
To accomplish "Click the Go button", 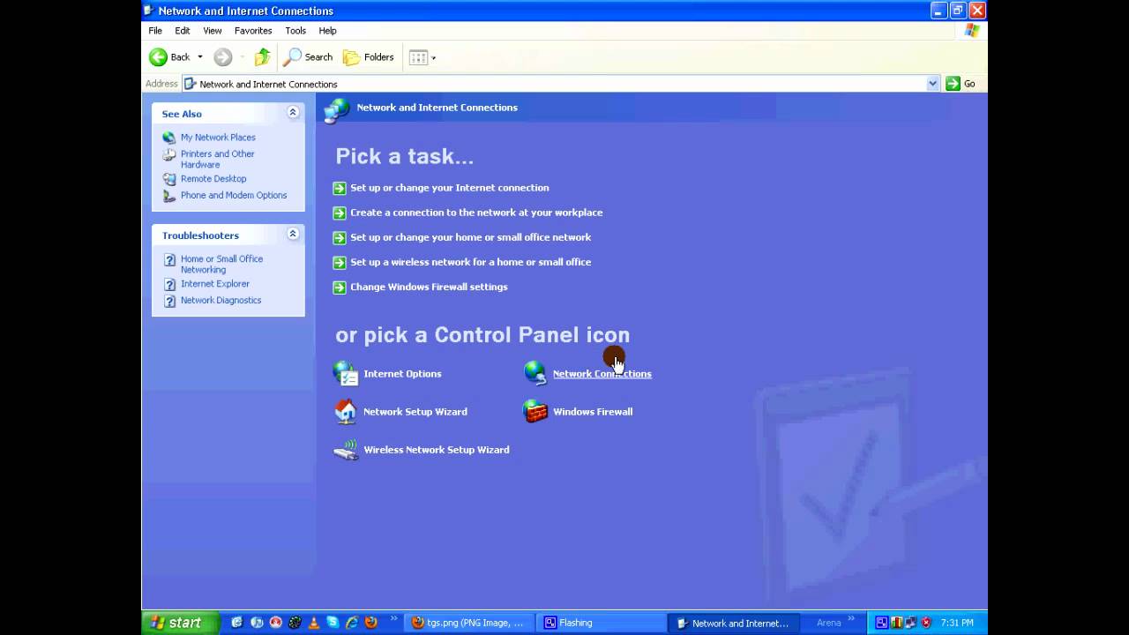I will [x=961, y=84].
